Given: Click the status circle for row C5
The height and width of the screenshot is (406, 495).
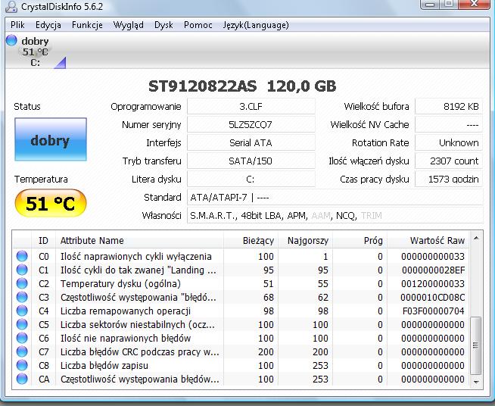Looking at the screenshot, I should click(x=22, y=324).
